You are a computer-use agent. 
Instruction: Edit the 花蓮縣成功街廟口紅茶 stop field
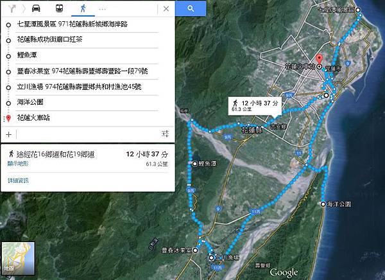click(x=87, y=40)
